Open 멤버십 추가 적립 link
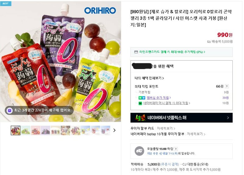 [x=159, y=98]
